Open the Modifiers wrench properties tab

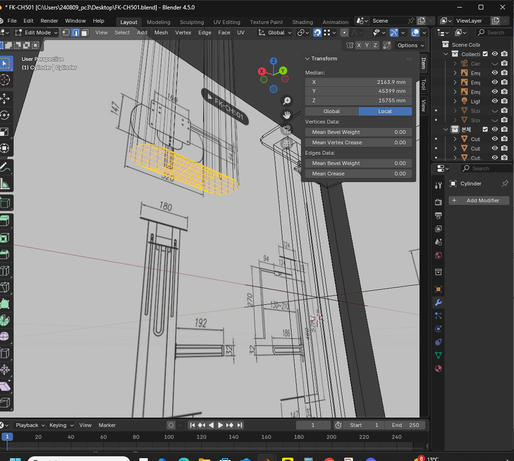(438, 302)
